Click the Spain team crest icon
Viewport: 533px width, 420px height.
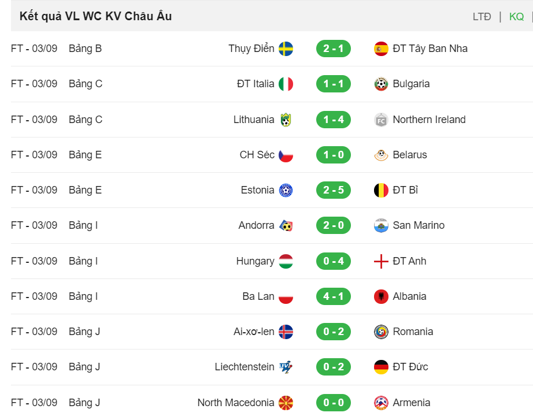click(x=381, y=49)
